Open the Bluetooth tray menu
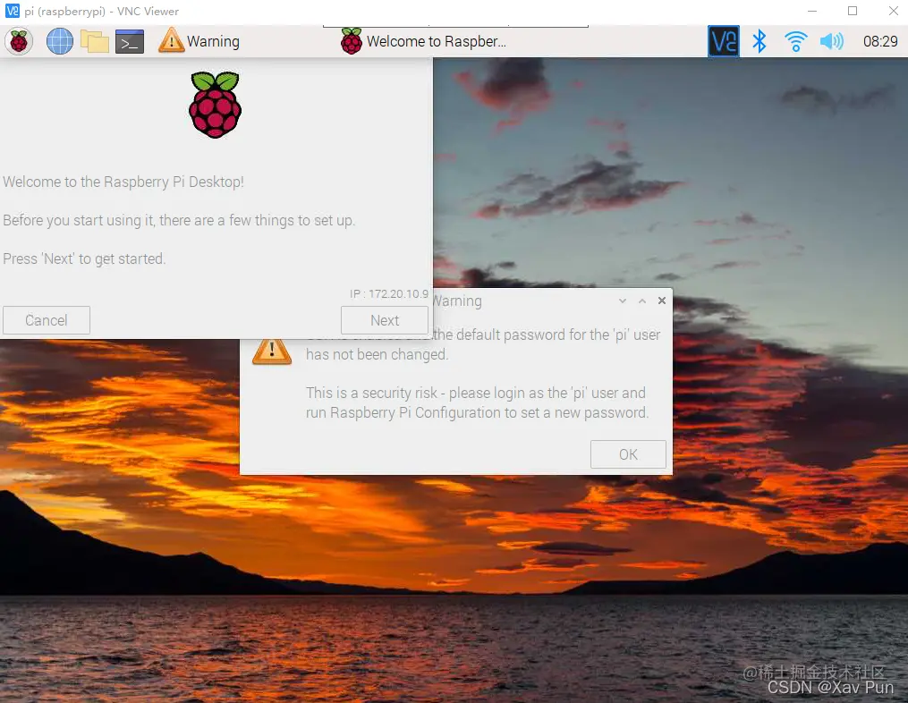The image size is (908, 703). coord(759,41)
